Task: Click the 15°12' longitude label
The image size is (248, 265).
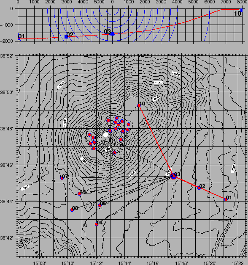Action: coord(96,263)
